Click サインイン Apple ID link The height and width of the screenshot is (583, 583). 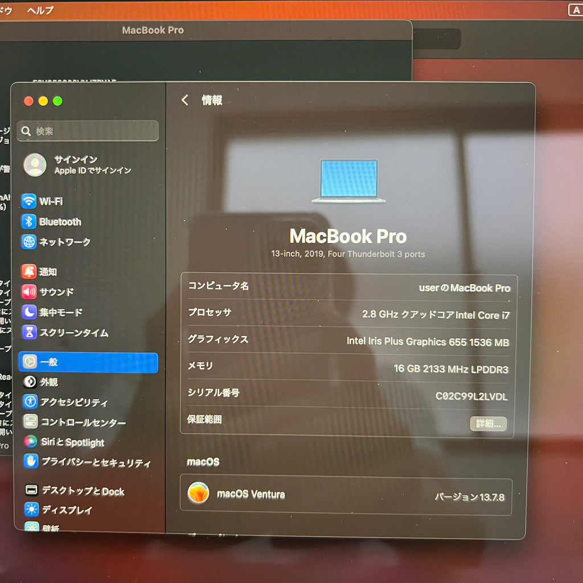click(x=93, y=165)
